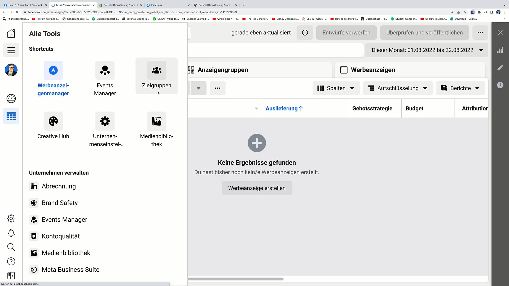The height and width of the screenshot is (286, 509).
Task: Click Werbeanzeige erstellen button
Action: (257, 188)
